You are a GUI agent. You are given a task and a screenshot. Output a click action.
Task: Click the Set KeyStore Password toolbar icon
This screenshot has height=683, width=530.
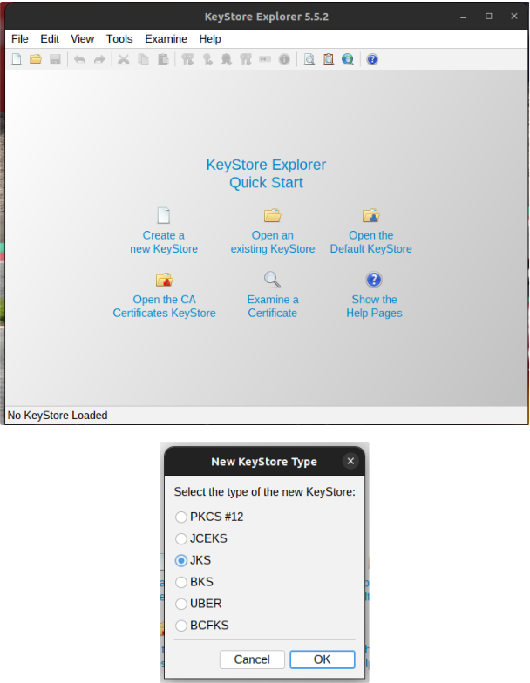point(265,59)
